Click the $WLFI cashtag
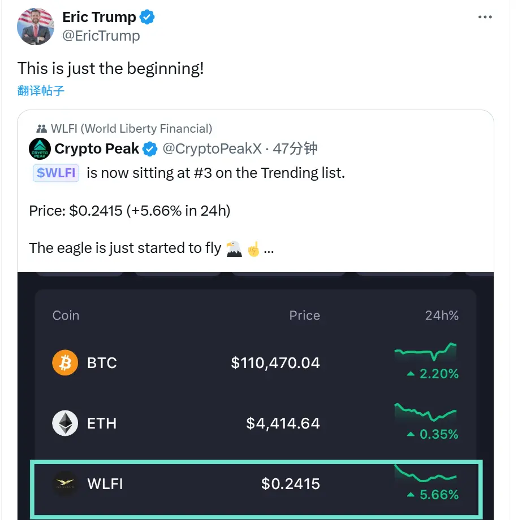Screen dimensions: 522x520 pos(56,173)
